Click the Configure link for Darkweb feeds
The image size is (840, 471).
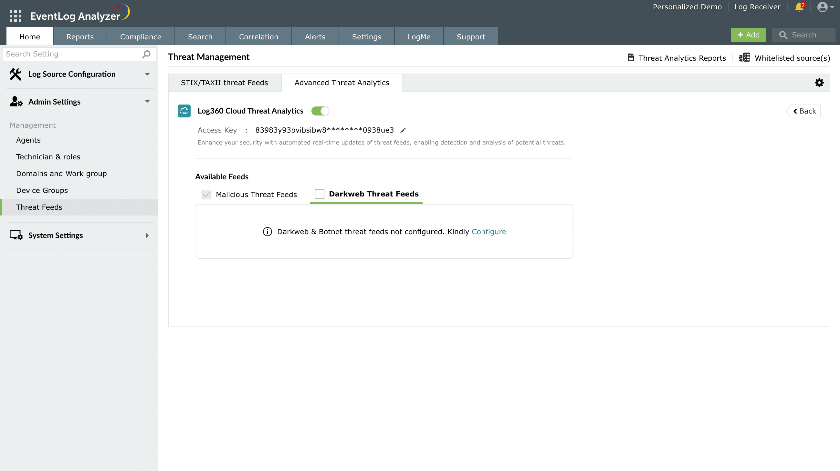click(488, 232)
